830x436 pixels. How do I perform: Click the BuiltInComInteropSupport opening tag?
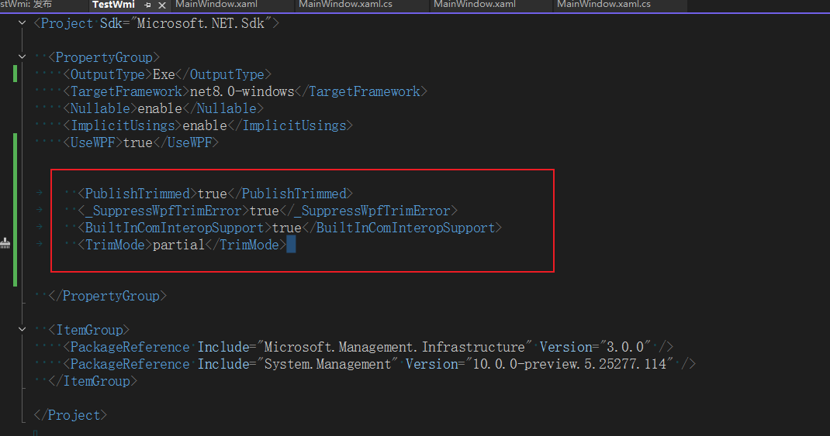[174, 228]
